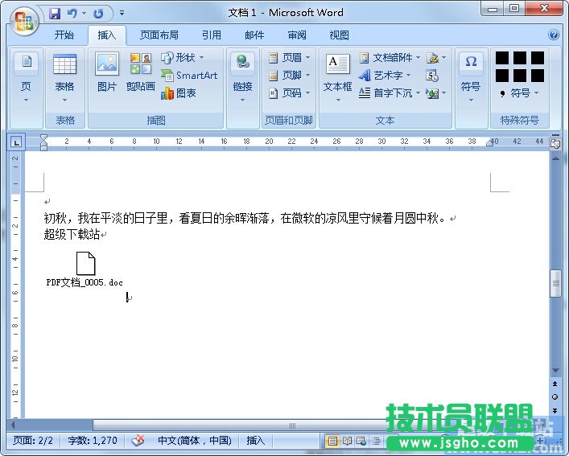Save the document from quick access toolbar

coord(55,13)
